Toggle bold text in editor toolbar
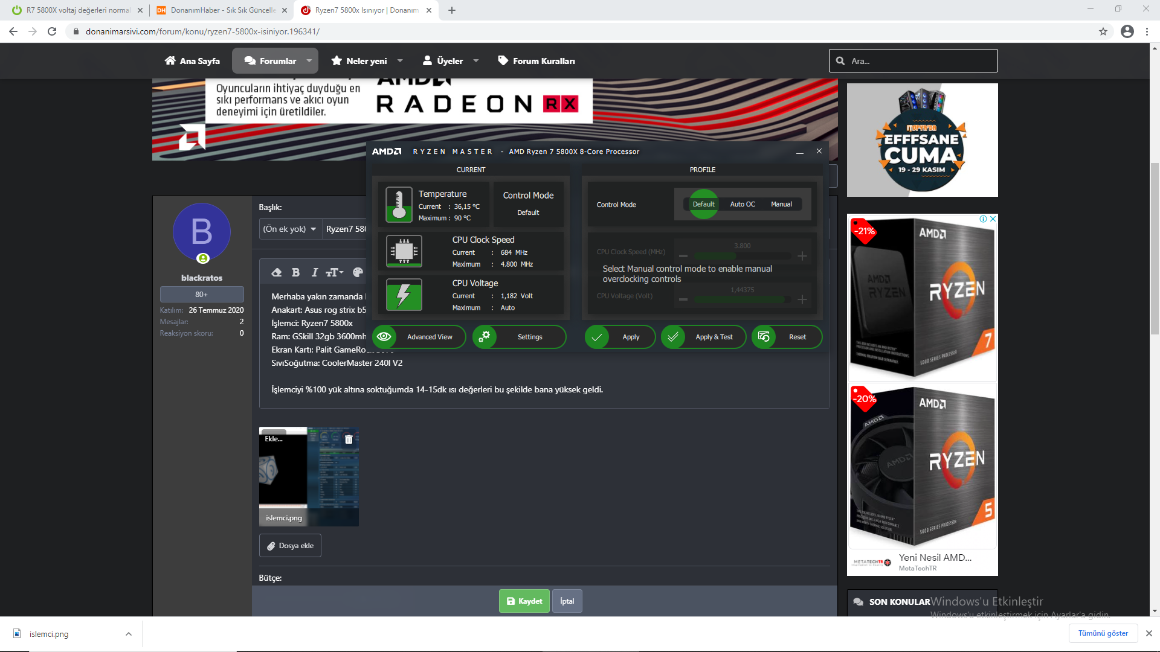 [295, 272]
